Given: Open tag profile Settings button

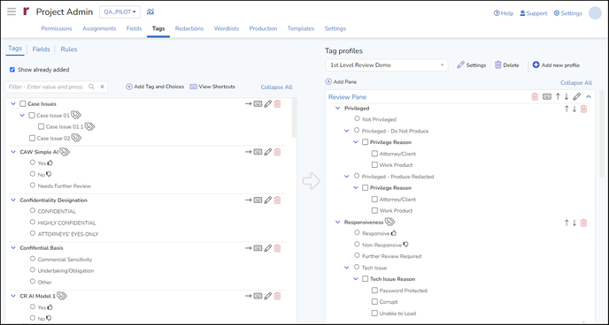Looking at the screenshot, I should (x=472, y=65).
